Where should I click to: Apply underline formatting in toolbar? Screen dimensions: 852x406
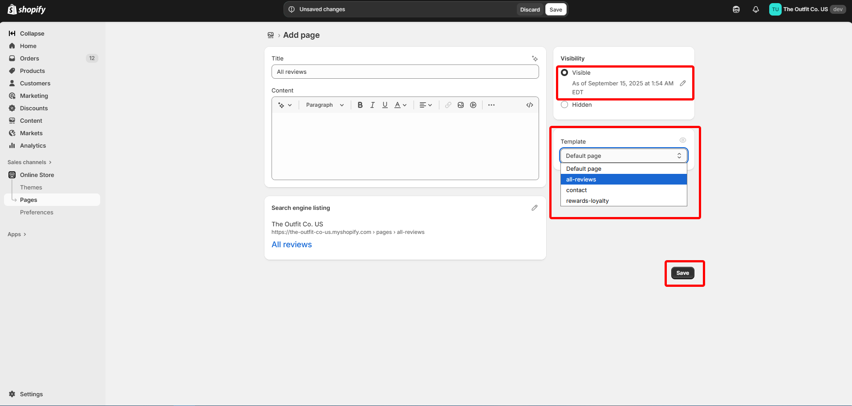pyautogui.click(x=385, y=105)
